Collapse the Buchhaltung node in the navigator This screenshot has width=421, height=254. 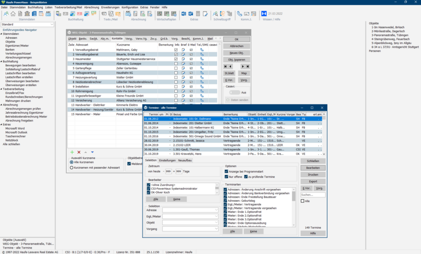pyautogui.click(x=1, y=62)
